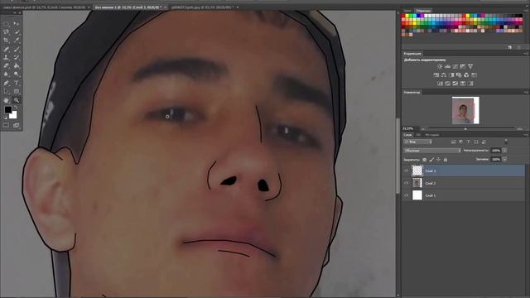
Task: Select the Type tool
Action: (x=17, y=83)
